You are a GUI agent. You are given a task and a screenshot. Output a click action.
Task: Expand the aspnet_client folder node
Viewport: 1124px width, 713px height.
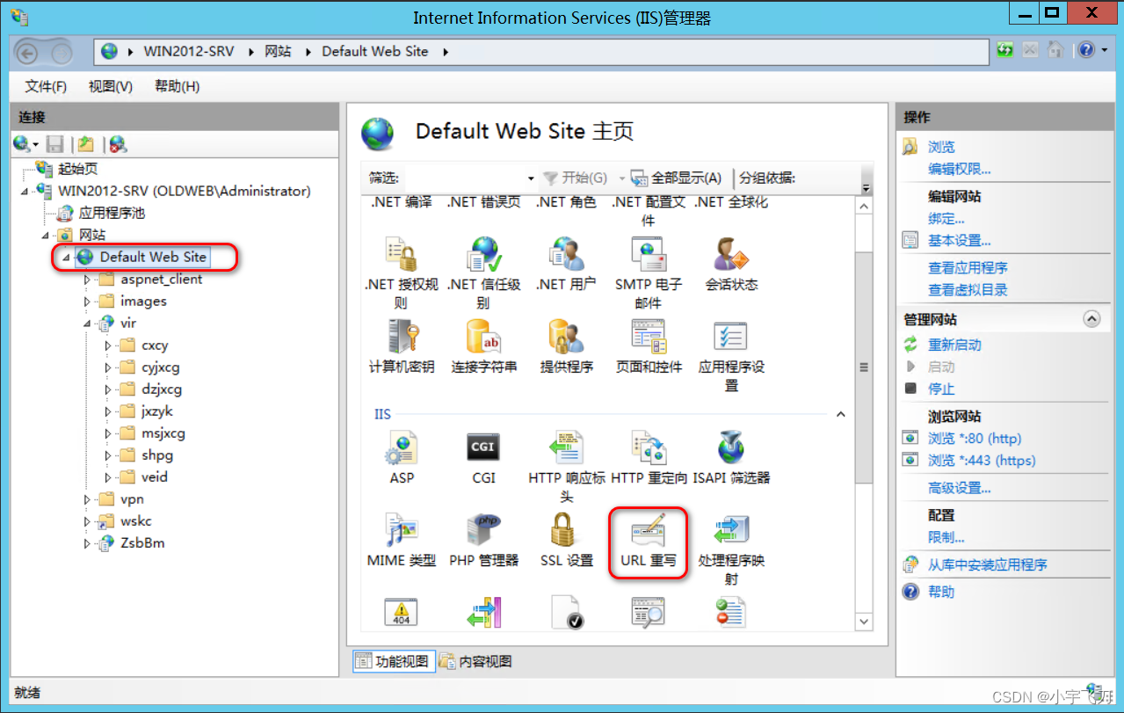pos(87,280)
